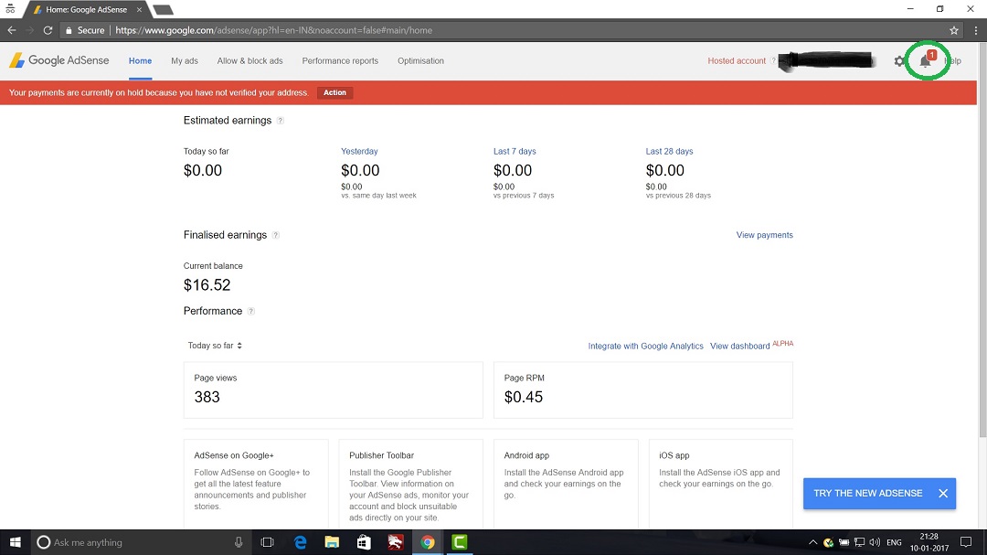Viewport: 987px width, 555px height.
Task: Click the Page RPM card showing $0.45
Action: (643, 390)
